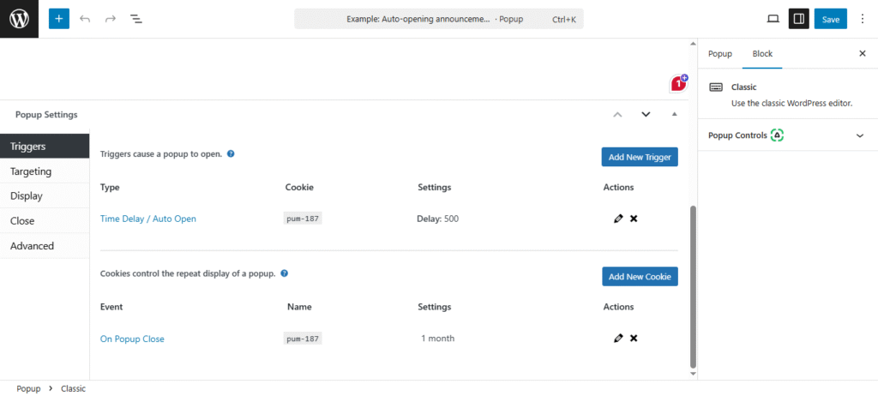Screen dimensions: 878x396
Task: Switch to the Popup sidebar tab
Action: tap(719, 53)
